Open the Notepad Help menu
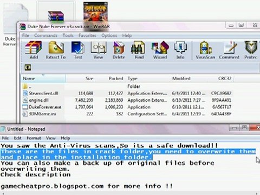Image resolution: width=260 pixels, height=195 pixels. [x=66, y=138]
